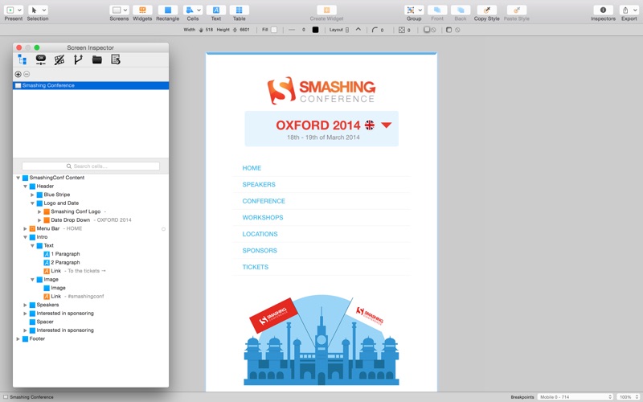Select the Link To the tickets row
The image size is (643, 402).
point(91,271)
